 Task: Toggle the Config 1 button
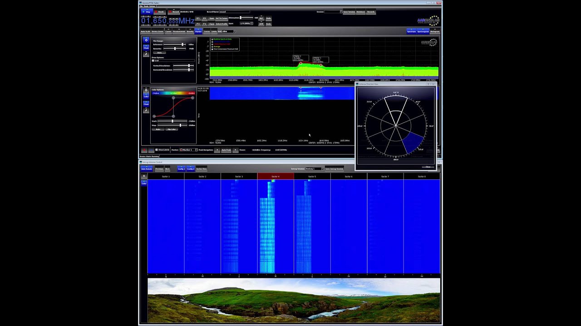point(181,169)
